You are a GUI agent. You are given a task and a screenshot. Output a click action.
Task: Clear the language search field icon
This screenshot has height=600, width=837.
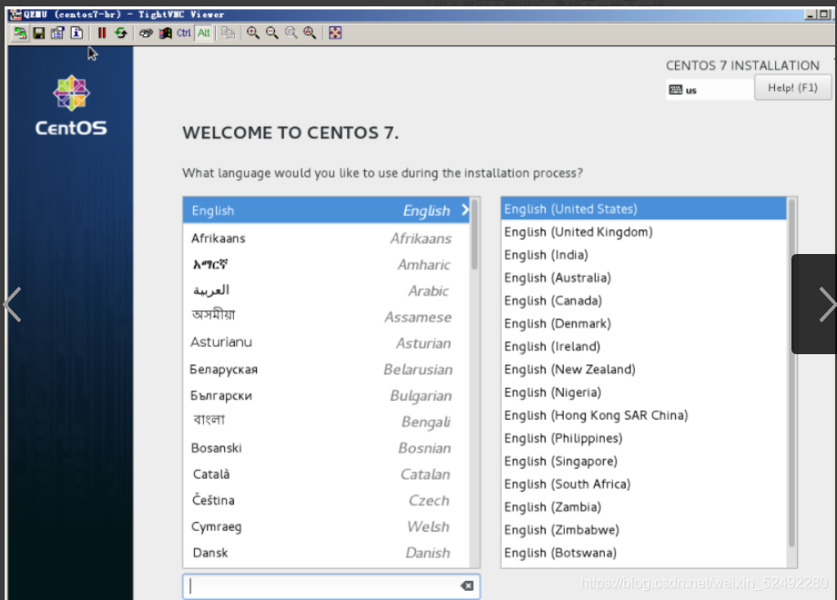pyautogui.click(x=467, y=585)
